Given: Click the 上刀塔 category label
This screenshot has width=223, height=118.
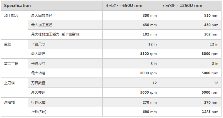Looking at the screenshot, I should pyautogui.click(x=9, y=83).
